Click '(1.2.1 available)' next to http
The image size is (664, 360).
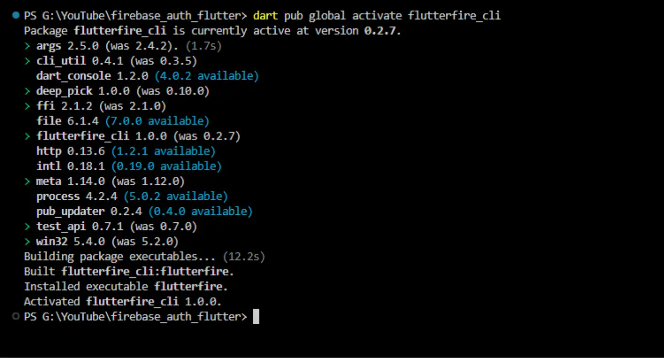tap(163, 151)
